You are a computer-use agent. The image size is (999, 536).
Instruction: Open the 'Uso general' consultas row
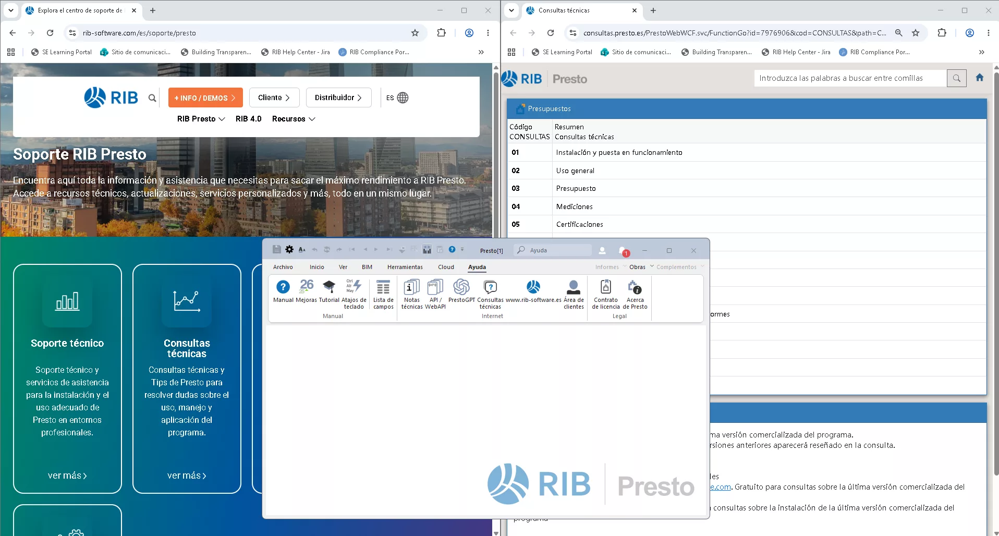pos(747,170)
